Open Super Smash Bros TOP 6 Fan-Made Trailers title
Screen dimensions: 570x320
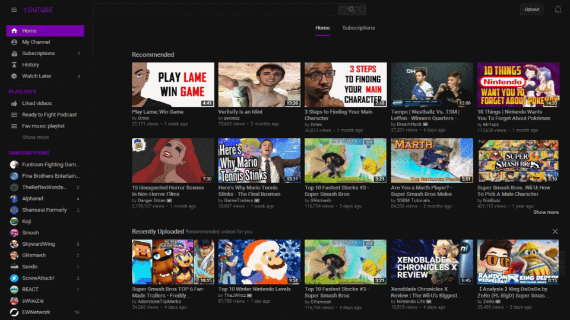pos(168,292)
